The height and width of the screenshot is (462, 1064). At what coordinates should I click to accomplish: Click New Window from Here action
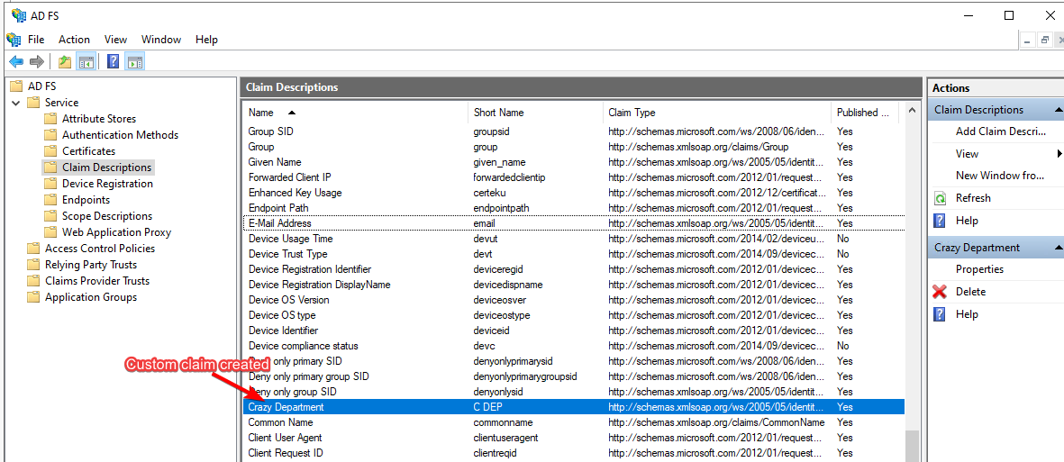999,176
